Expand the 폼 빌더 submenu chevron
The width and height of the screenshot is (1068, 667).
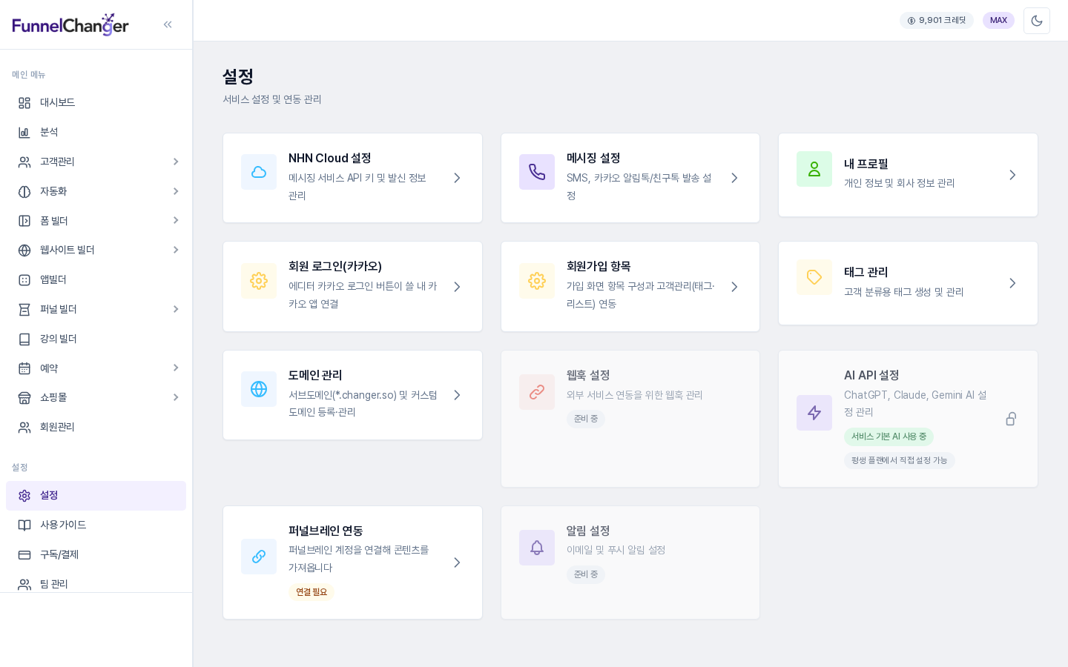(176, 220)
